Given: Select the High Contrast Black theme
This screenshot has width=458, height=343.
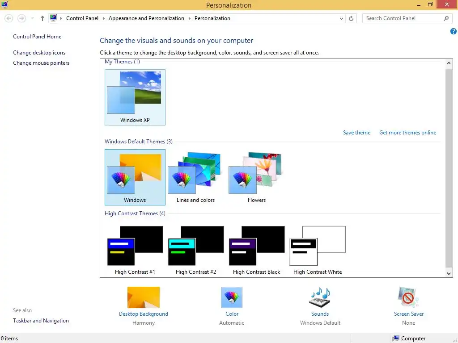Looking at the screenshot, I should coord(256,251).
